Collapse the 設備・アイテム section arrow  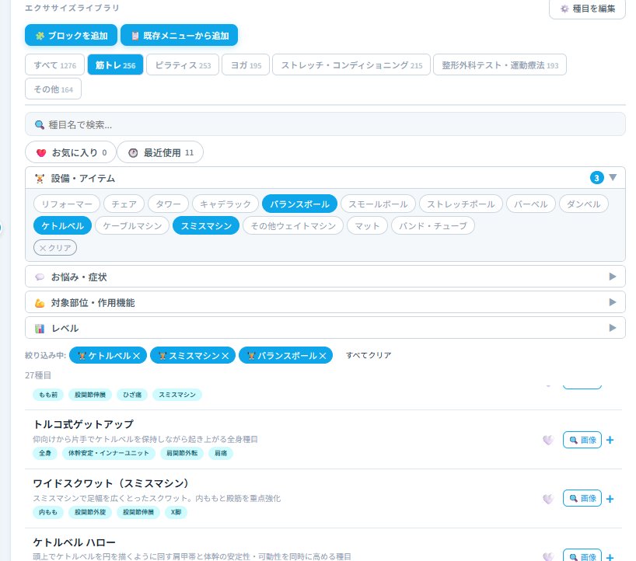pyautogui.click(x=613, y=177)
